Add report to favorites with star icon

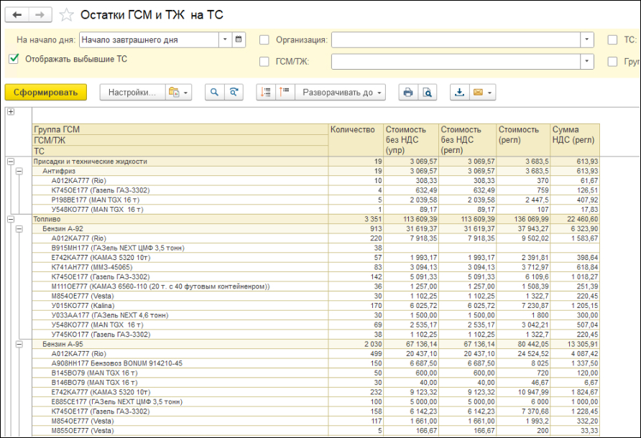point(66,15)
